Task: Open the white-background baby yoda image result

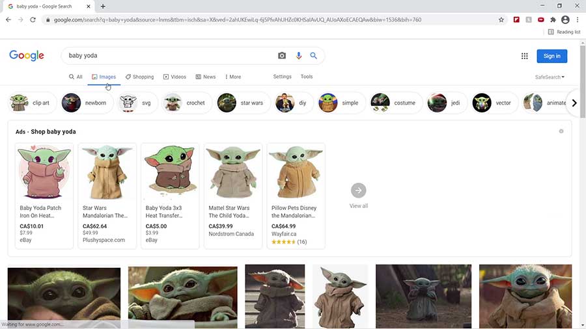Action: [x=340, y=296]
